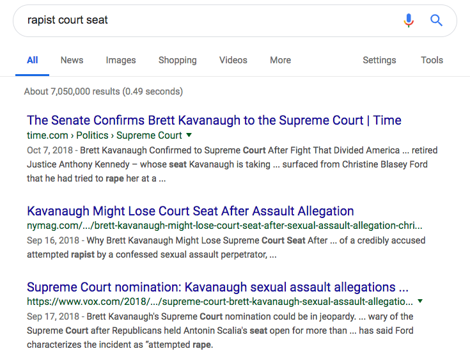The width and height of the screenshot is (470, 358).
Task: Switch to the Images tab
Action: point(121,60)
